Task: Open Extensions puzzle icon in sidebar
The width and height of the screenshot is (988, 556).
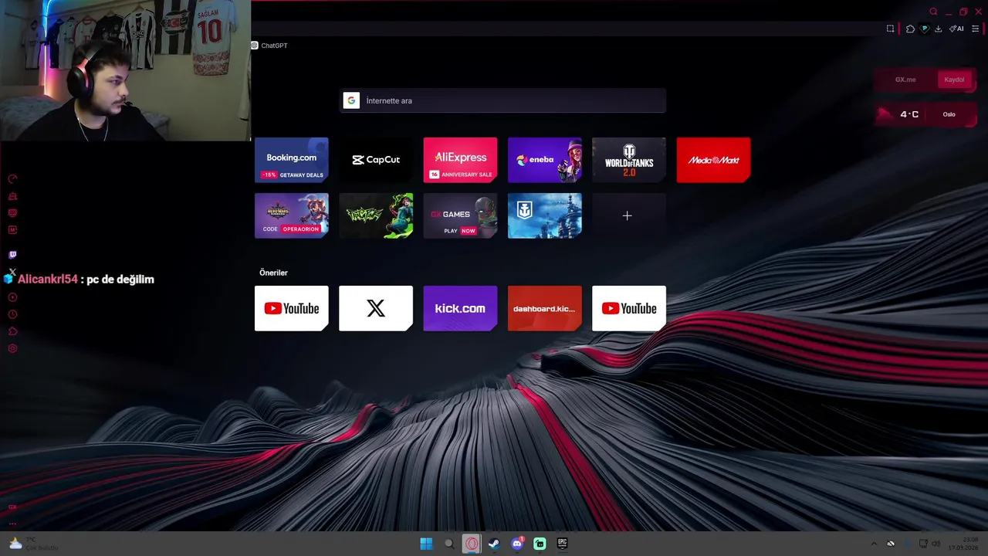Action: coord(12,331)
